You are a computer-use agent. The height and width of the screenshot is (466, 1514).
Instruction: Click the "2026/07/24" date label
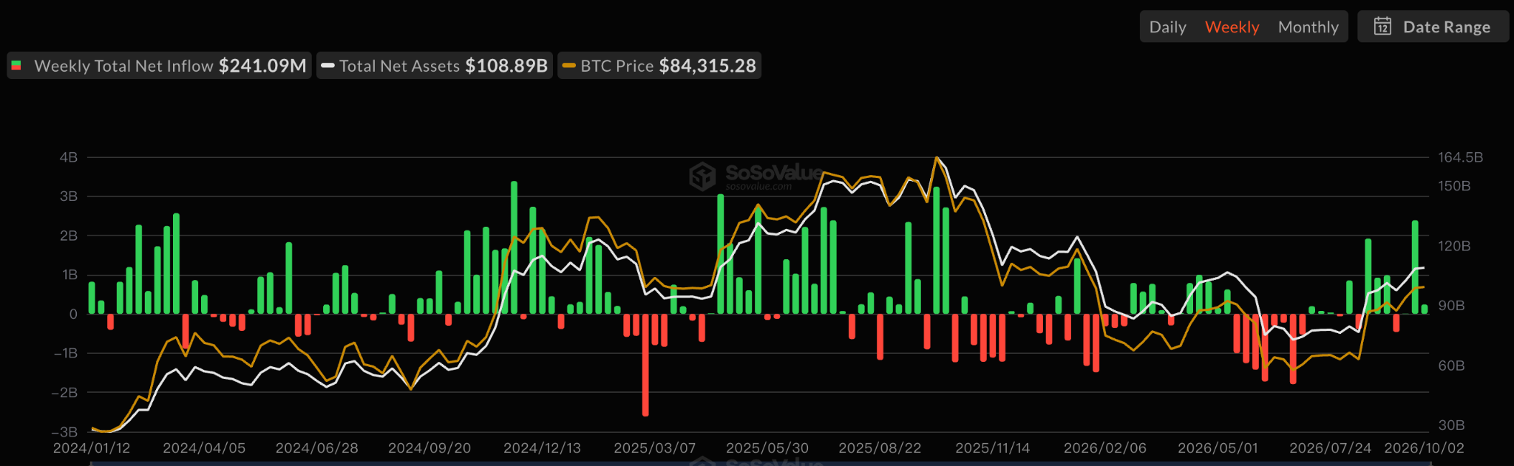1330,448
